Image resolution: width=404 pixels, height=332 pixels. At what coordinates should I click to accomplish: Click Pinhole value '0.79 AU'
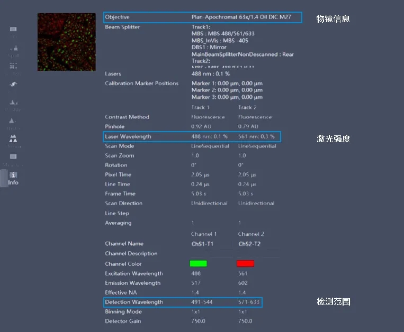click(x=248, y=126)
